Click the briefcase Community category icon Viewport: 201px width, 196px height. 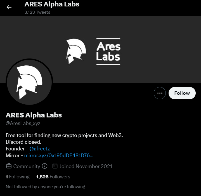pos(9,166)
